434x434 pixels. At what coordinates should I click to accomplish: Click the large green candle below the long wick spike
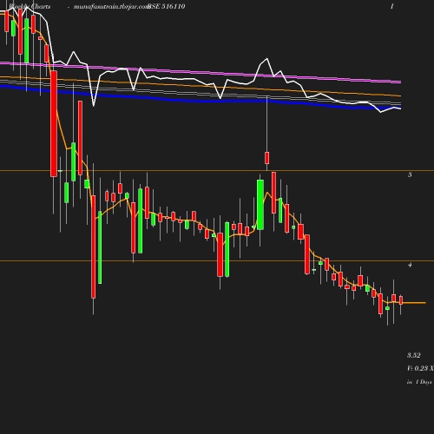[260, 205]
